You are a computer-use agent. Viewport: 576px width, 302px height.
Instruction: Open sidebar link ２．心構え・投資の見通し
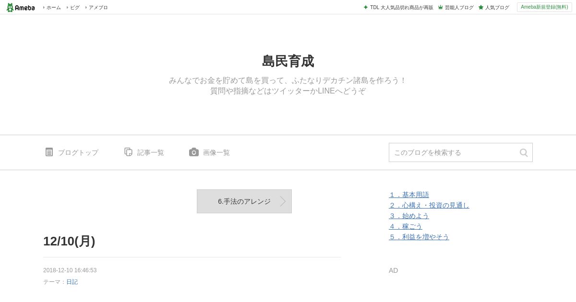point(429,205)
